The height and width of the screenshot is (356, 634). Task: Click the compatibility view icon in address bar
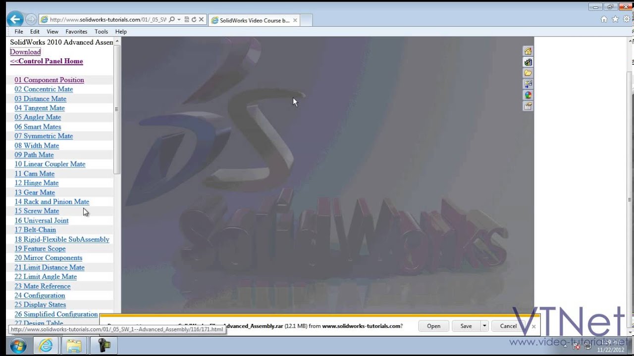tap(187, 20)
